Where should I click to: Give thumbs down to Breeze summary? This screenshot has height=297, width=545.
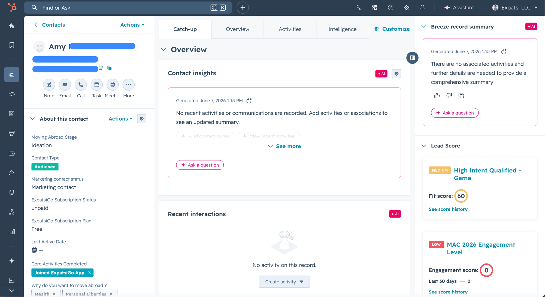pos(449,95)
